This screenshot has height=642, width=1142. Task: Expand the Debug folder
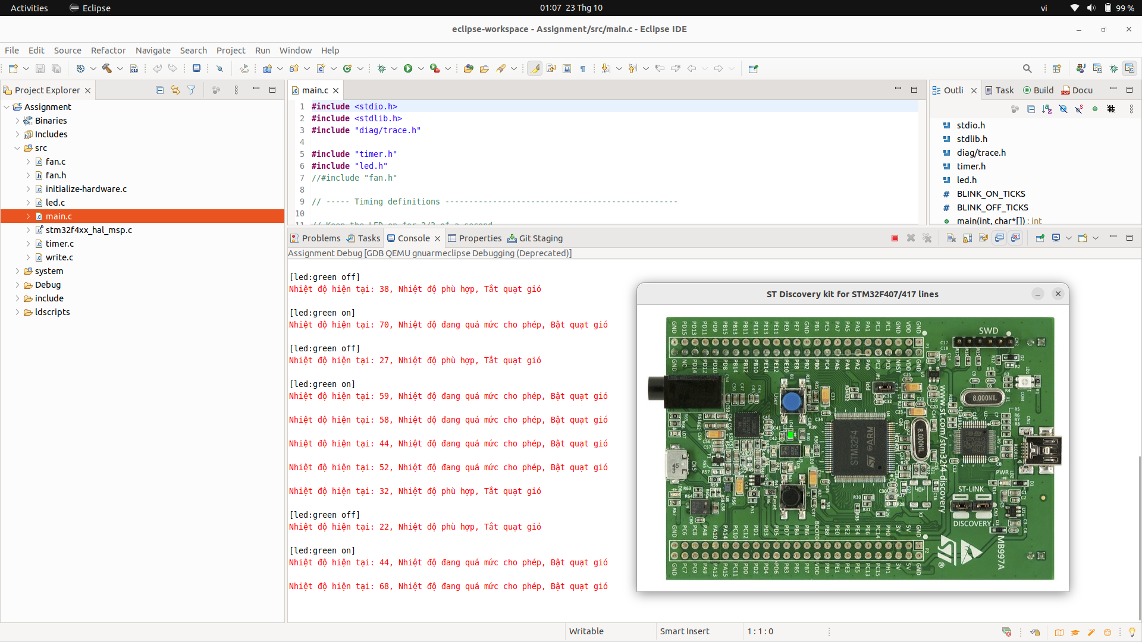pos(18,285)
